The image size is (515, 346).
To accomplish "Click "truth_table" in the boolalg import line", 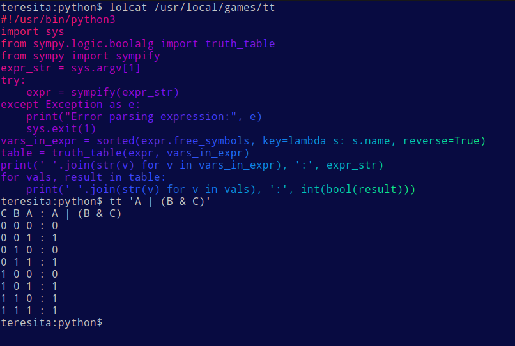I will (240, 44).
